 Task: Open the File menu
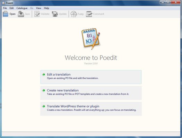point(5,8)
